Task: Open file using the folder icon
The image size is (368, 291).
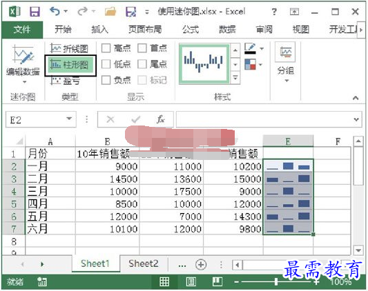Action: tap(110, 11)
